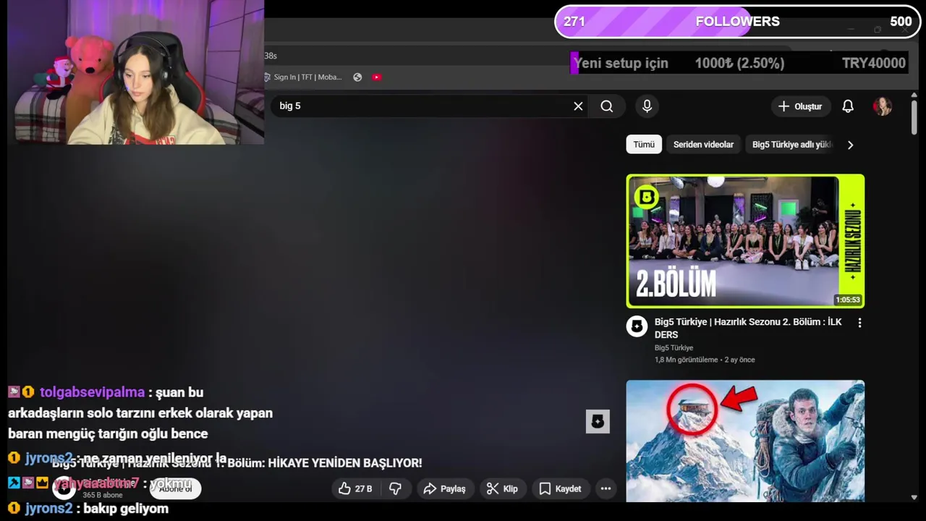This screenshot has height=521, width=926.
Task: Click scrollbar down arrow at bottom
Action: [x=914, y=497]
